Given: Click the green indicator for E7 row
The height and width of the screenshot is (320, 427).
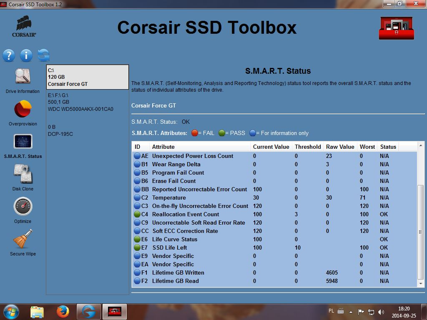Looking at the screenshot, I should pyautogui.click(x=137, y=247).
